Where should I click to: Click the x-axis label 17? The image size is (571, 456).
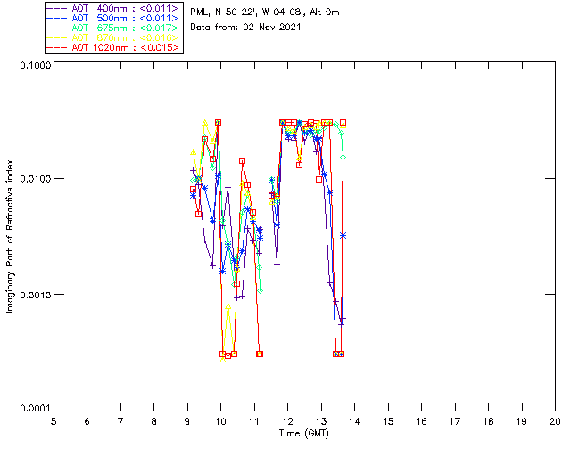coord(455,421)
